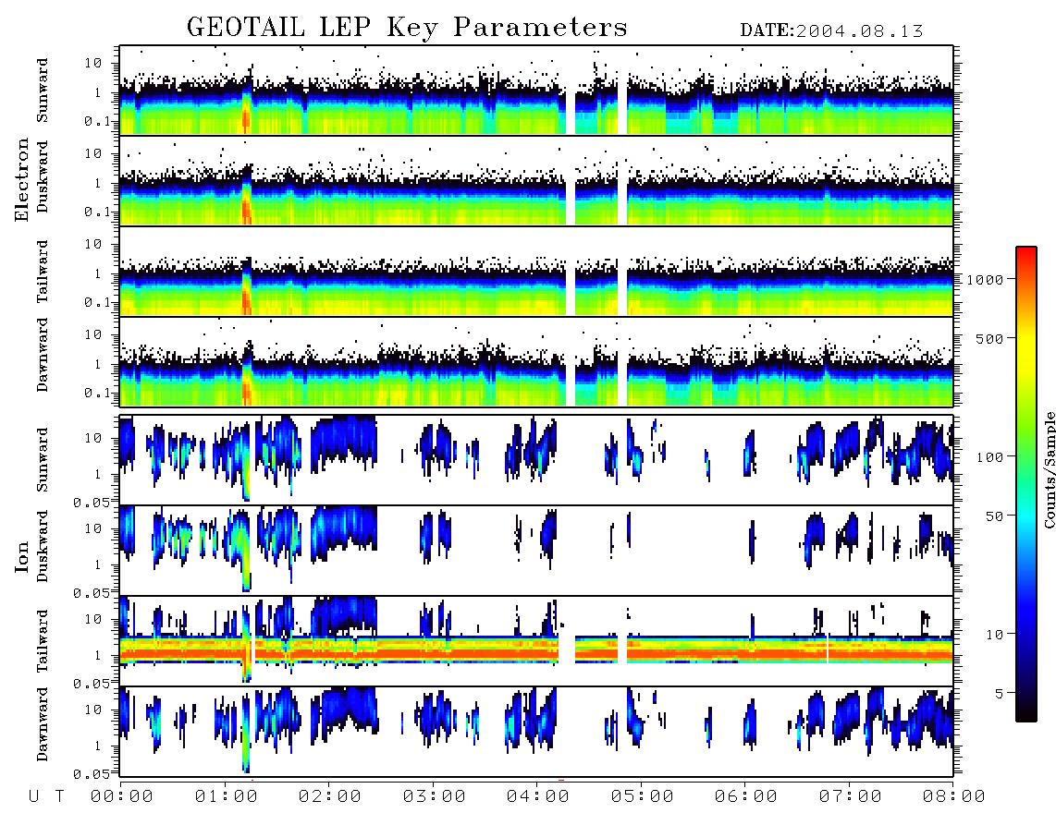Screen dimensions: 1056x813
Task: Click the Electron Sunward spectrogram plot
Action: 536,91
